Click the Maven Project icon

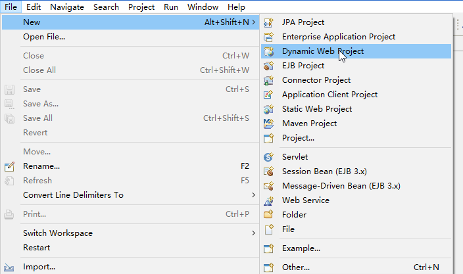click(x=268, y=124)
